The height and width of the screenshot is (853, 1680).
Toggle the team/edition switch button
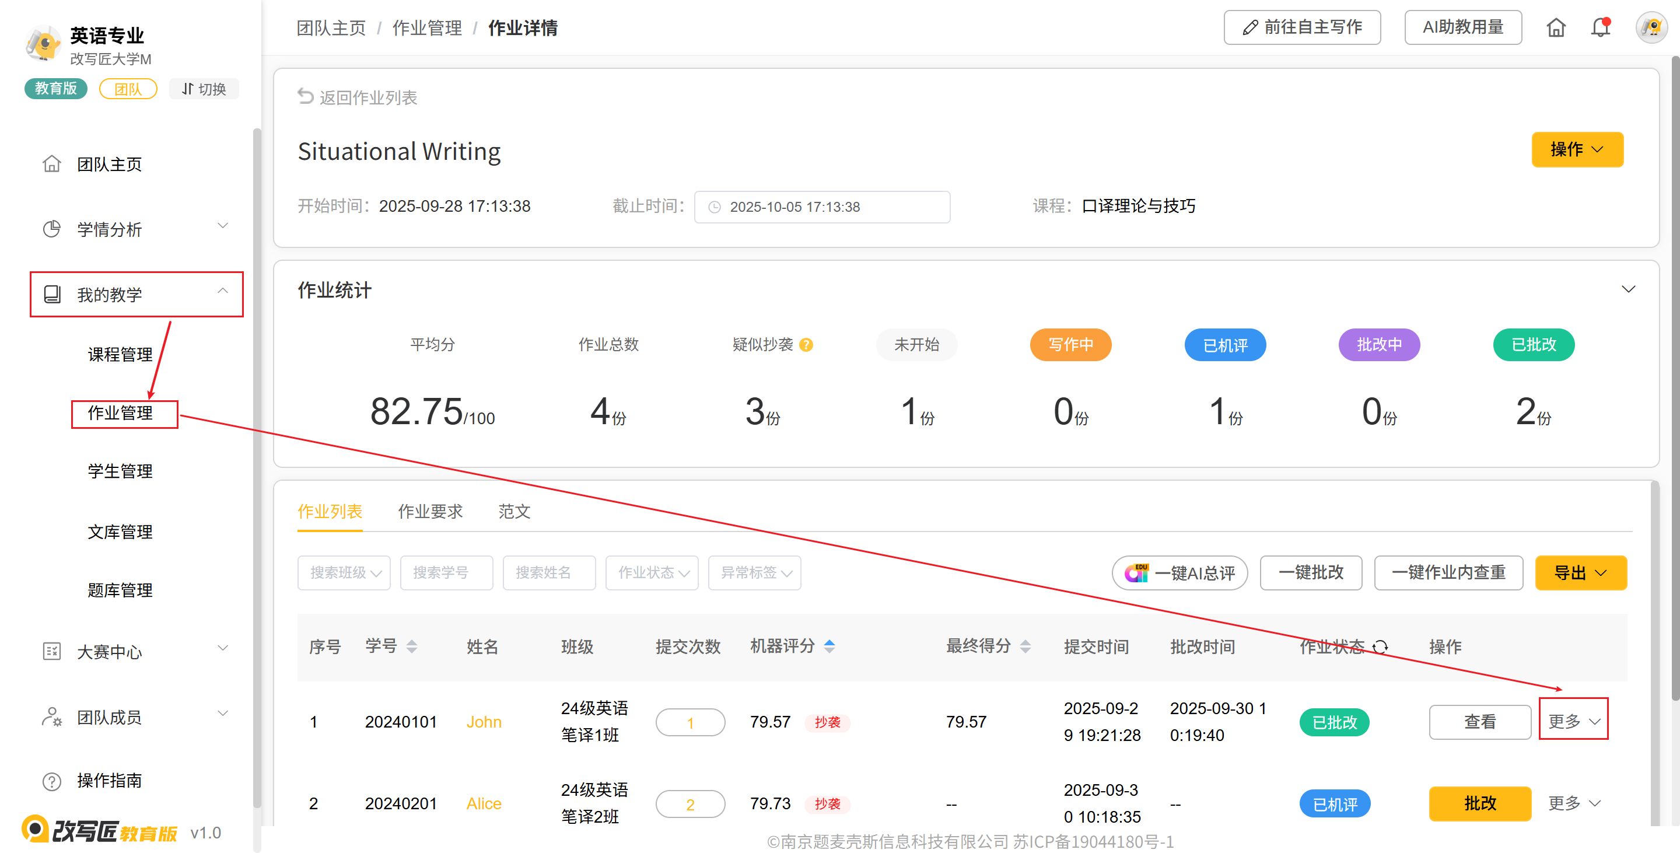[204, 89]
